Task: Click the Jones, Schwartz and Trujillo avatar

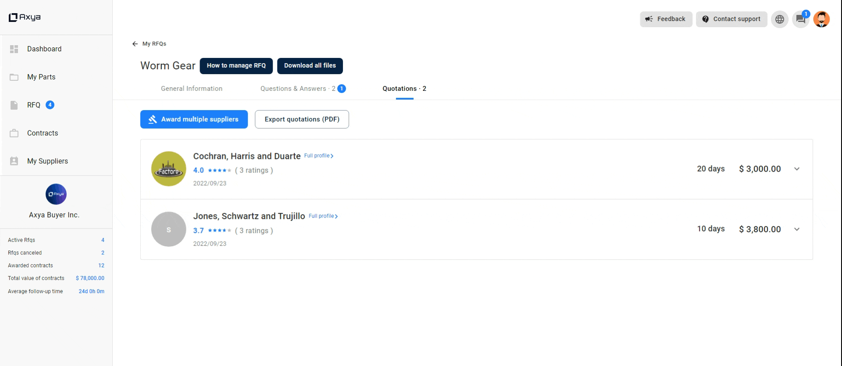Action: [169, 229]
